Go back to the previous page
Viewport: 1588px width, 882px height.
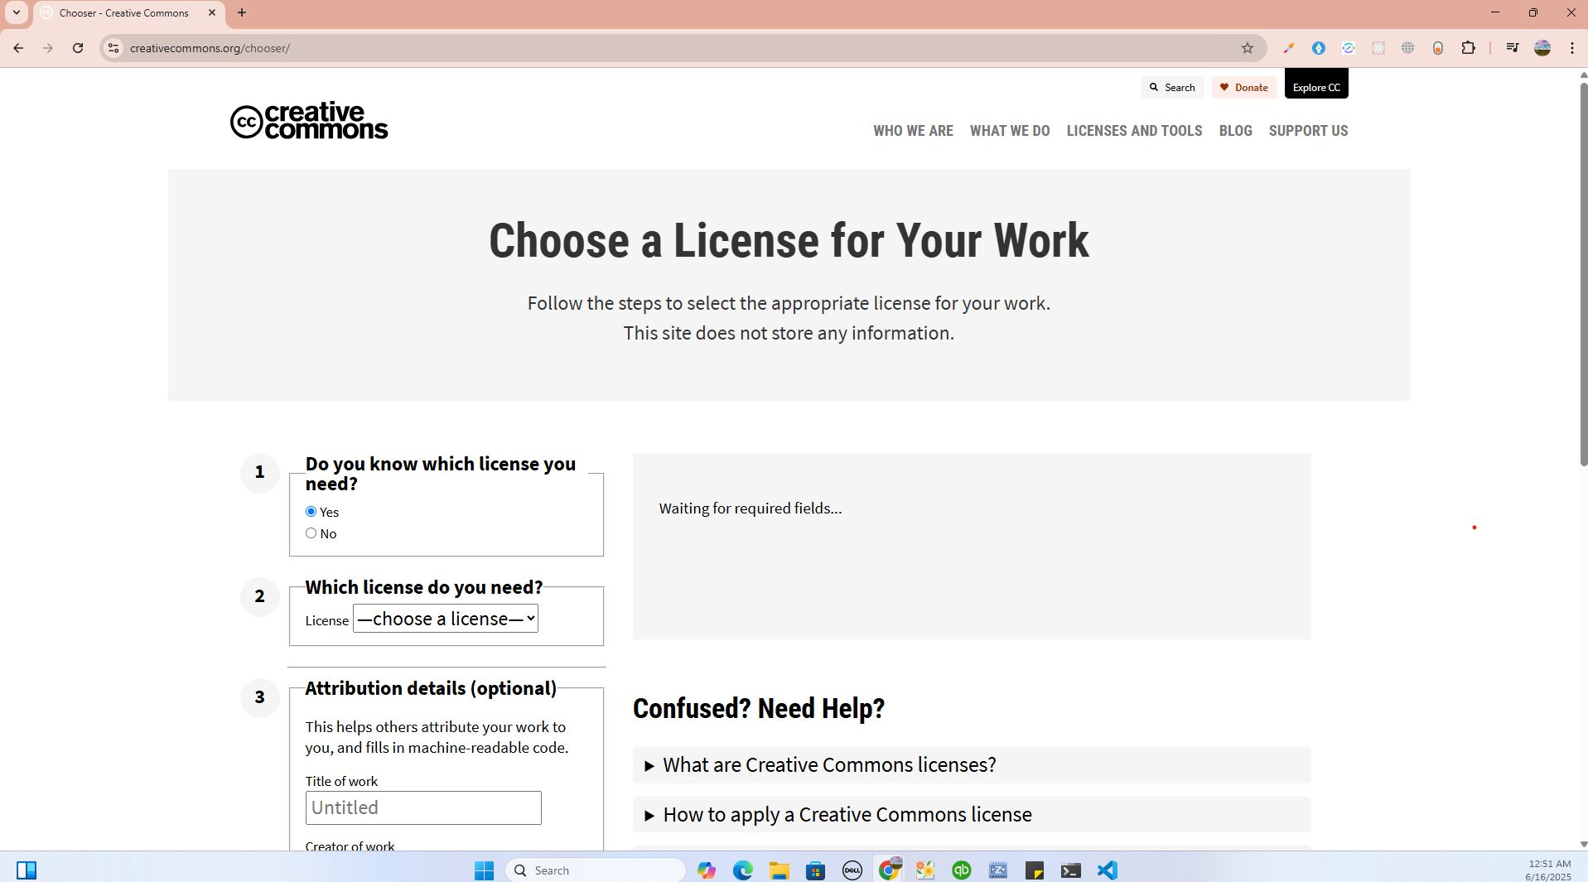click(x=18, y=48)
